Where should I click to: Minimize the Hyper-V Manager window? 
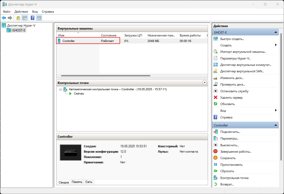click(253, 4)
